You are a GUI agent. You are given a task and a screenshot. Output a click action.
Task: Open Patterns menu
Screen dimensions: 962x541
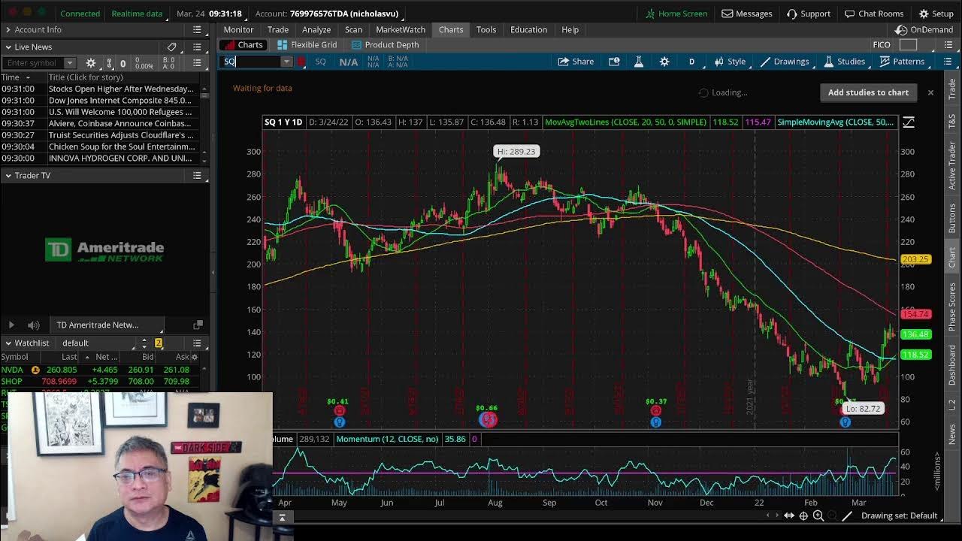tap(902, 62)
